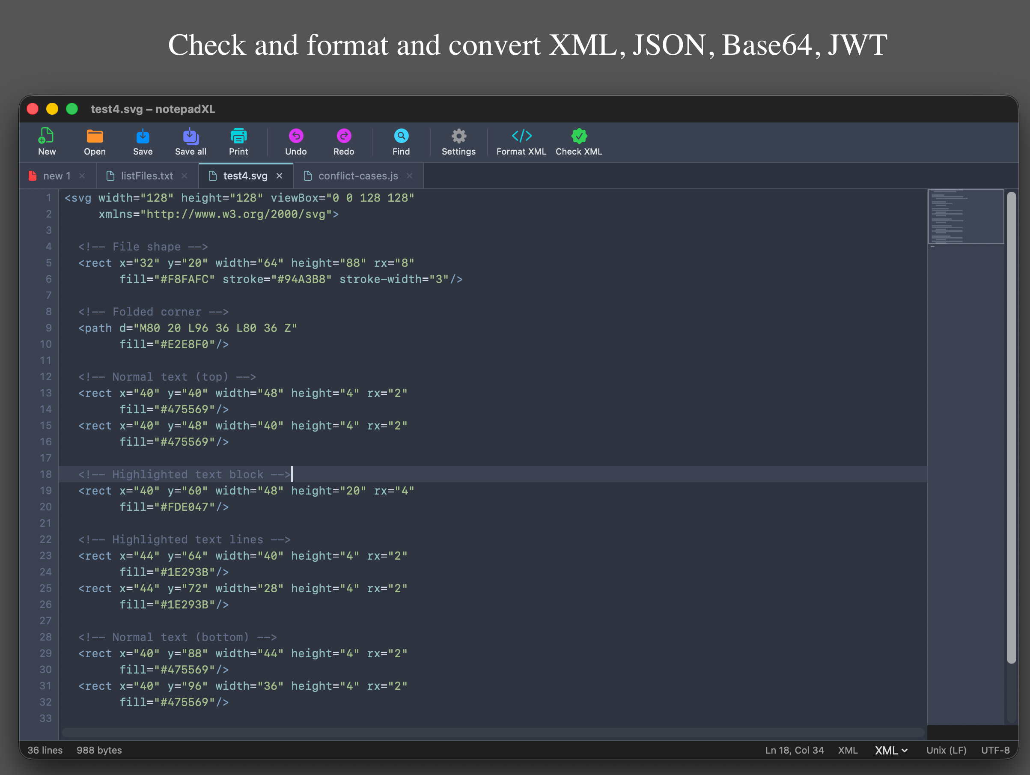Click the Save all toolbar icon
Image resolution: width=1030 pixels, height=775 pixels.
[191, 142]
